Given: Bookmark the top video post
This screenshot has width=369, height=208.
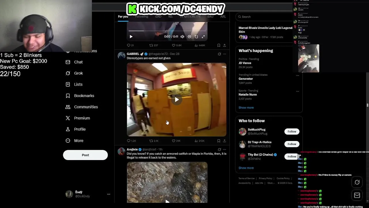Looking at the screenshot, I should tap(219, 45).
